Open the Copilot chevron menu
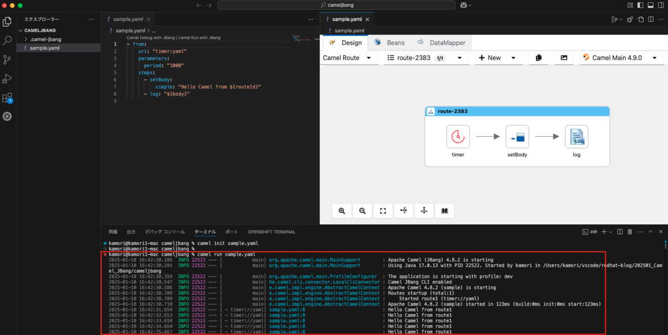668x335 pixels. coord(470,5)
